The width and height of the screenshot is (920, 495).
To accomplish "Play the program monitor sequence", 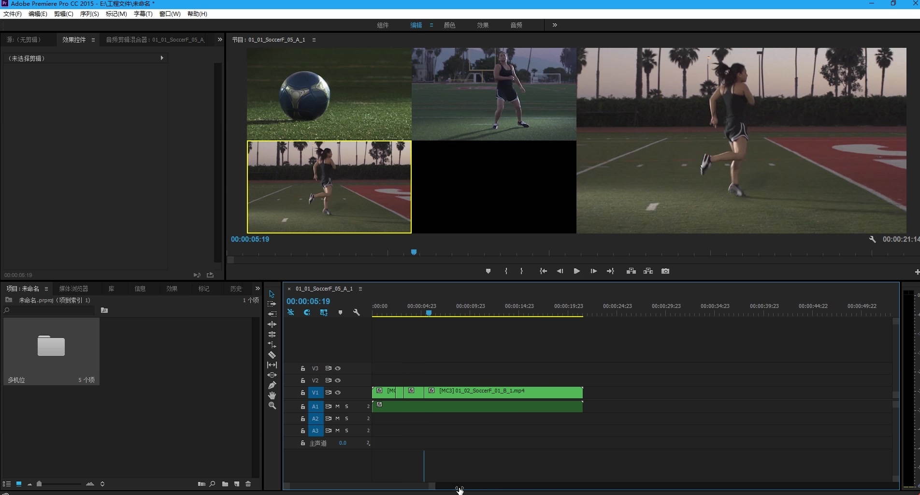I will pos(576,271).
